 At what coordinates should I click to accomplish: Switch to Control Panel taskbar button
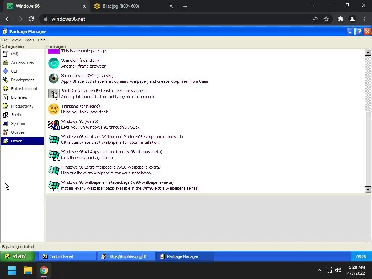(67, 256)
